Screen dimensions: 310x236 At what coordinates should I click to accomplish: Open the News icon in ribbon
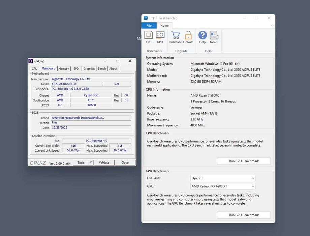[x=214, y=35]
